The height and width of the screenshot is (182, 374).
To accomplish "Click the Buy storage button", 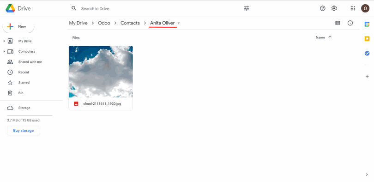I will pyautogui.click(x=24, y=130).
